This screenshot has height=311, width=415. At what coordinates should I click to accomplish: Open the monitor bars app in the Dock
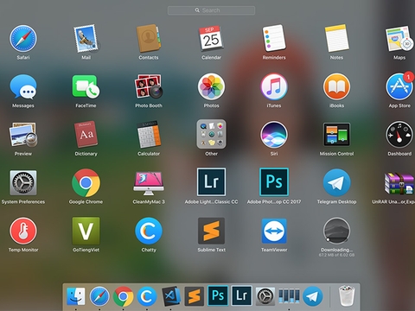tap(289, 296)
